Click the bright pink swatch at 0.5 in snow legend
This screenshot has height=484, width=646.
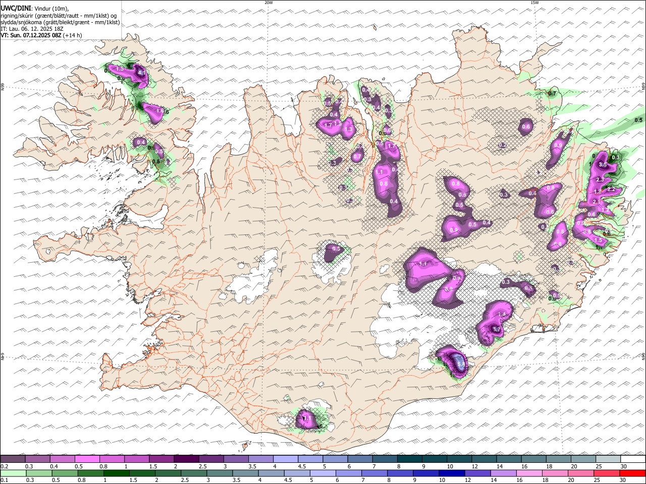click(x=87, y=459)
